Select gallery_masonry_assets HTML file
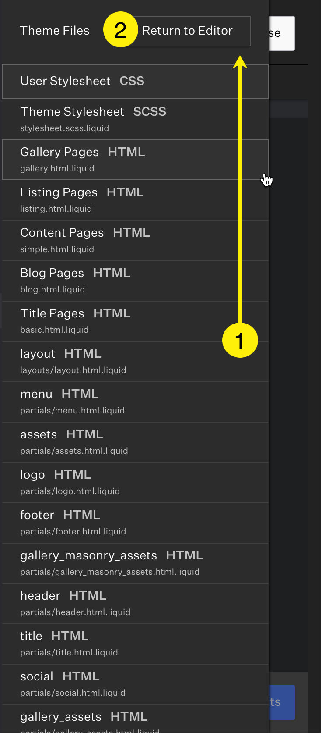322x733 pixels. 135,563
